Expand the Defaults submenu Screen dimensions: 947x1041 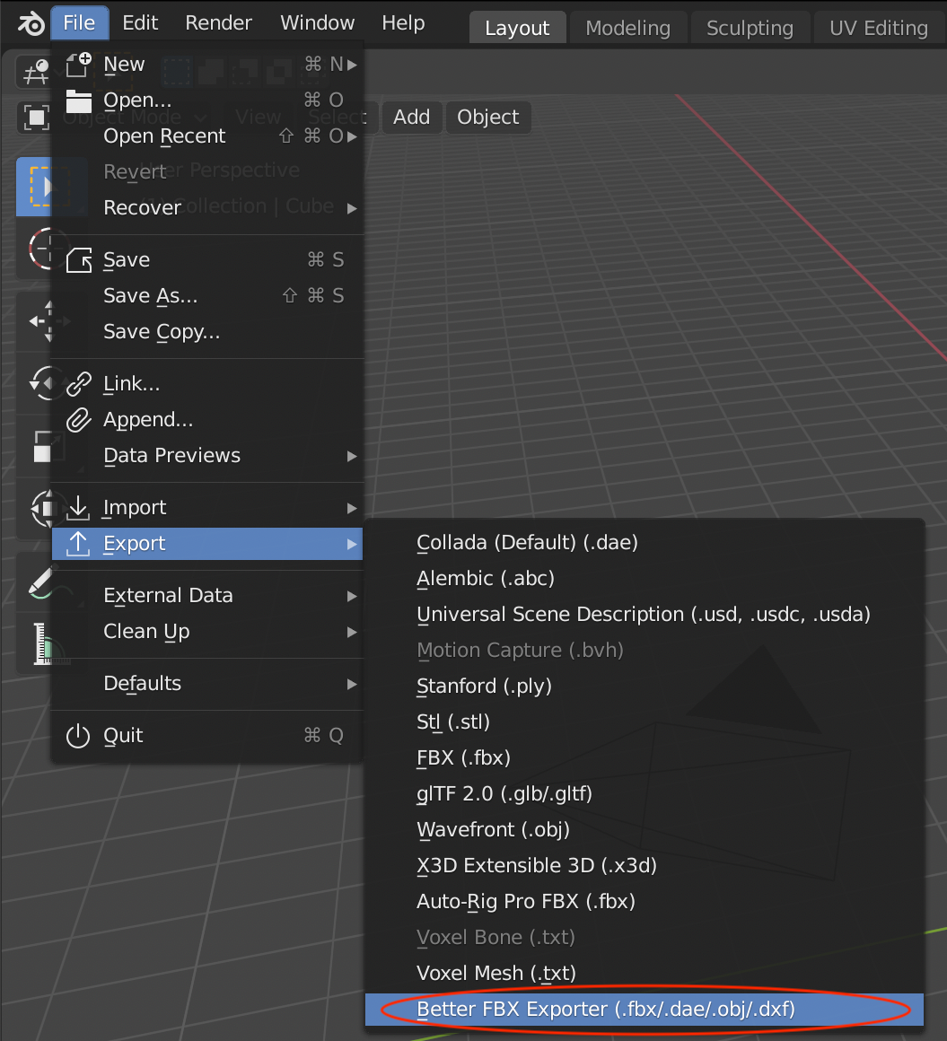[208, 683]
